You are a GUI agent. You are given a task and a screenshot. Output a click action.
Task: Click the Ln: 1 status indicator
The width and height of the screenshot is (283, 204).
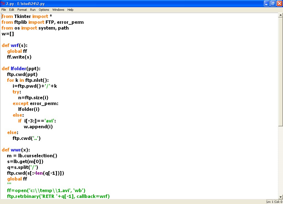[270, 202]
